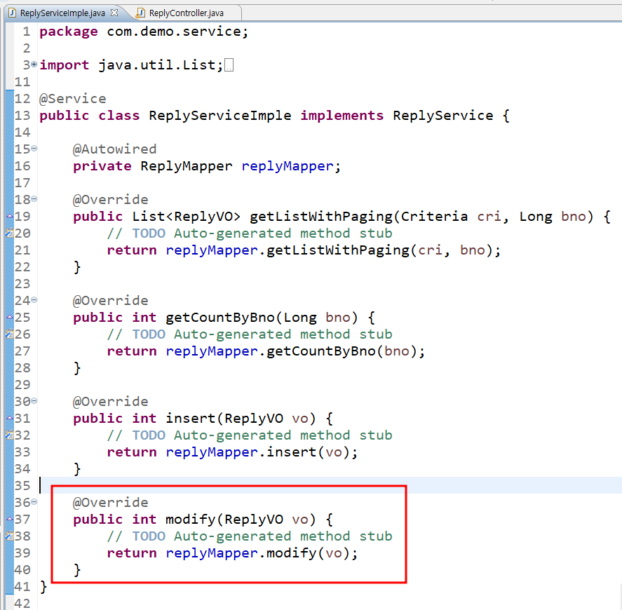Click the TODO task marker at line 20

point(10,233)
